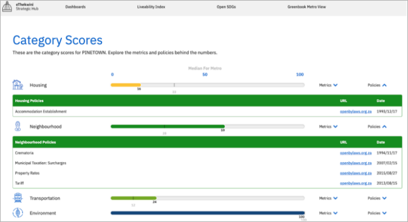Click Municipal Taxation: Surcharges policy name
Viewport: 408px width, 222px height.
point(41,163)
